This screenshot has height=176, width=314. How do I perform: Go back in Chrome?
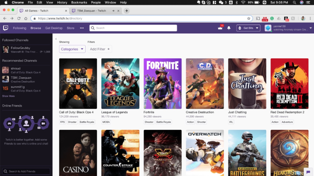(x=5, y=18)
